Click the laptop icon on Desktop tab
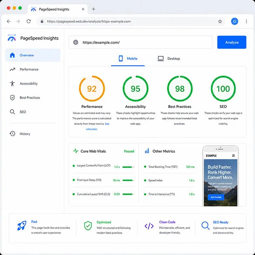Viewport: 255px width, 255px height. pyautogui.click(x=161, y=59)
